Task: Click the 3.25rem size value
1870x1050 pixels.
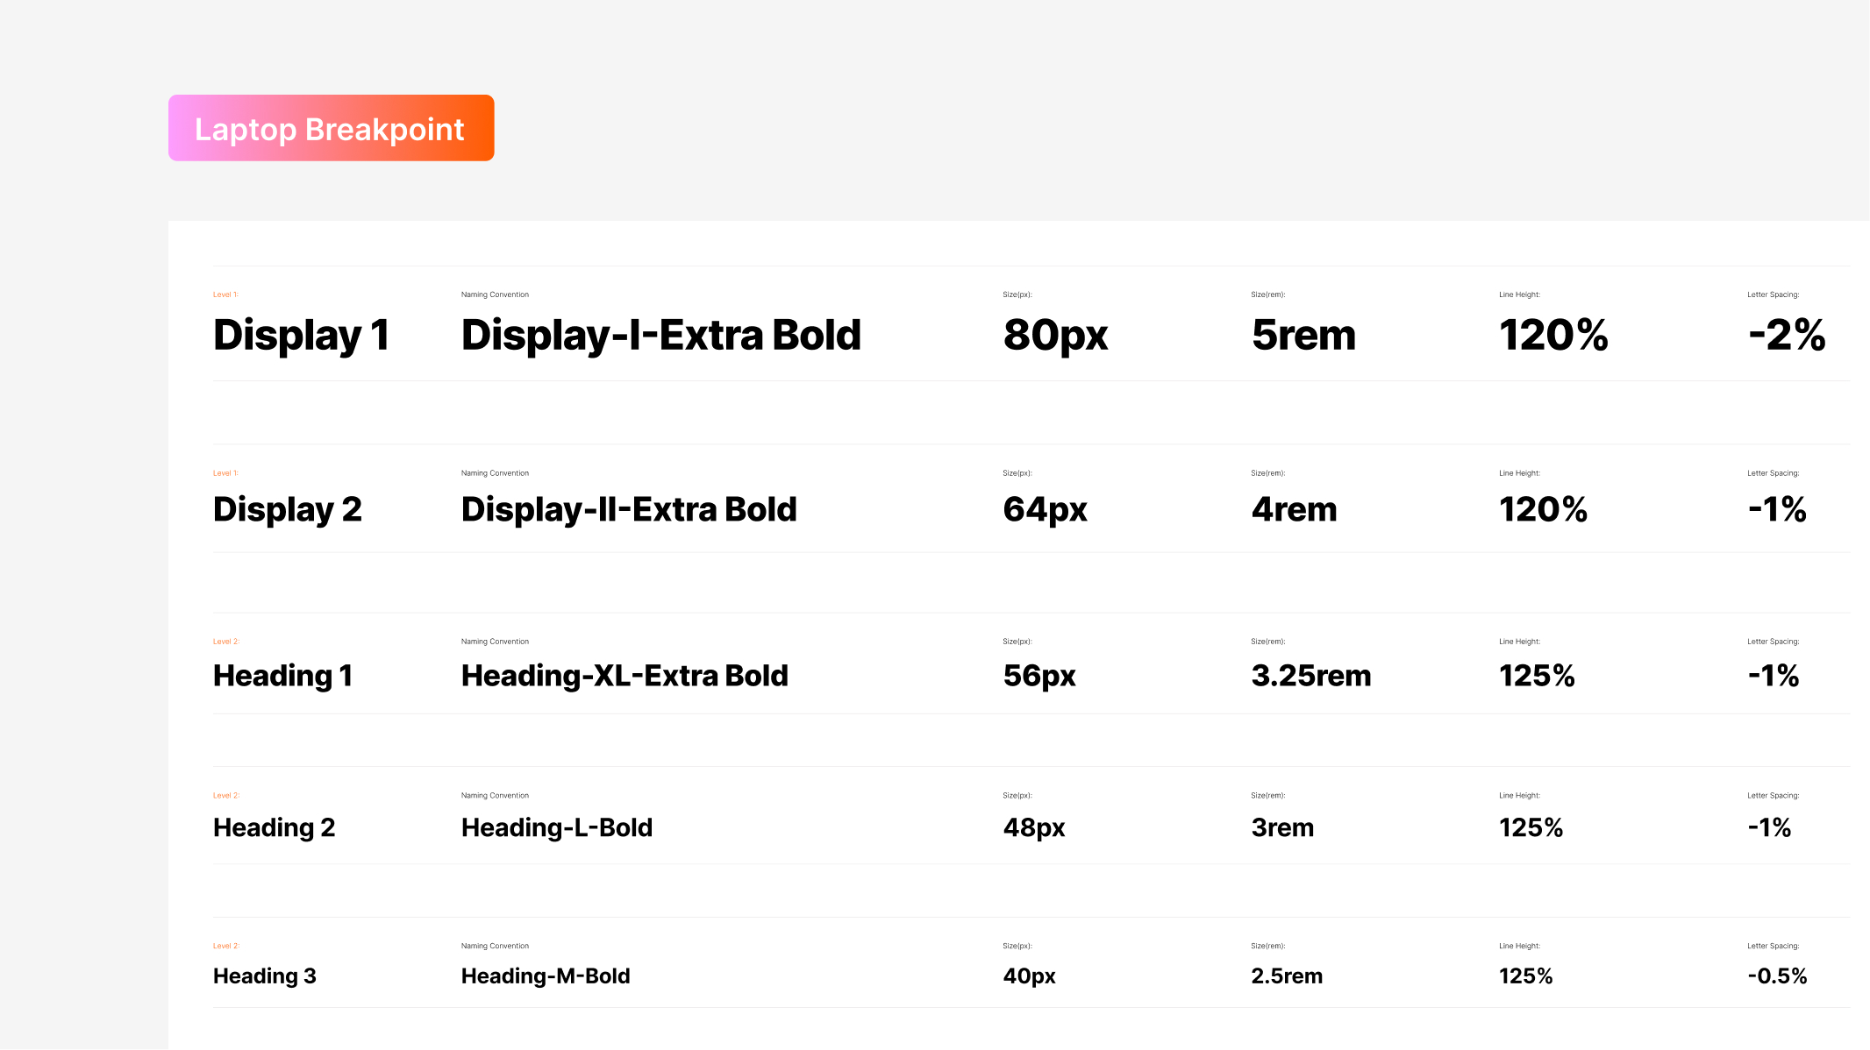Action: tap(1310, 676)
